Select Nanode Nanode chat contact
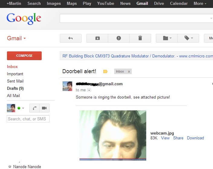The height and width of the screenshot is (169, 213). [27, 167]
